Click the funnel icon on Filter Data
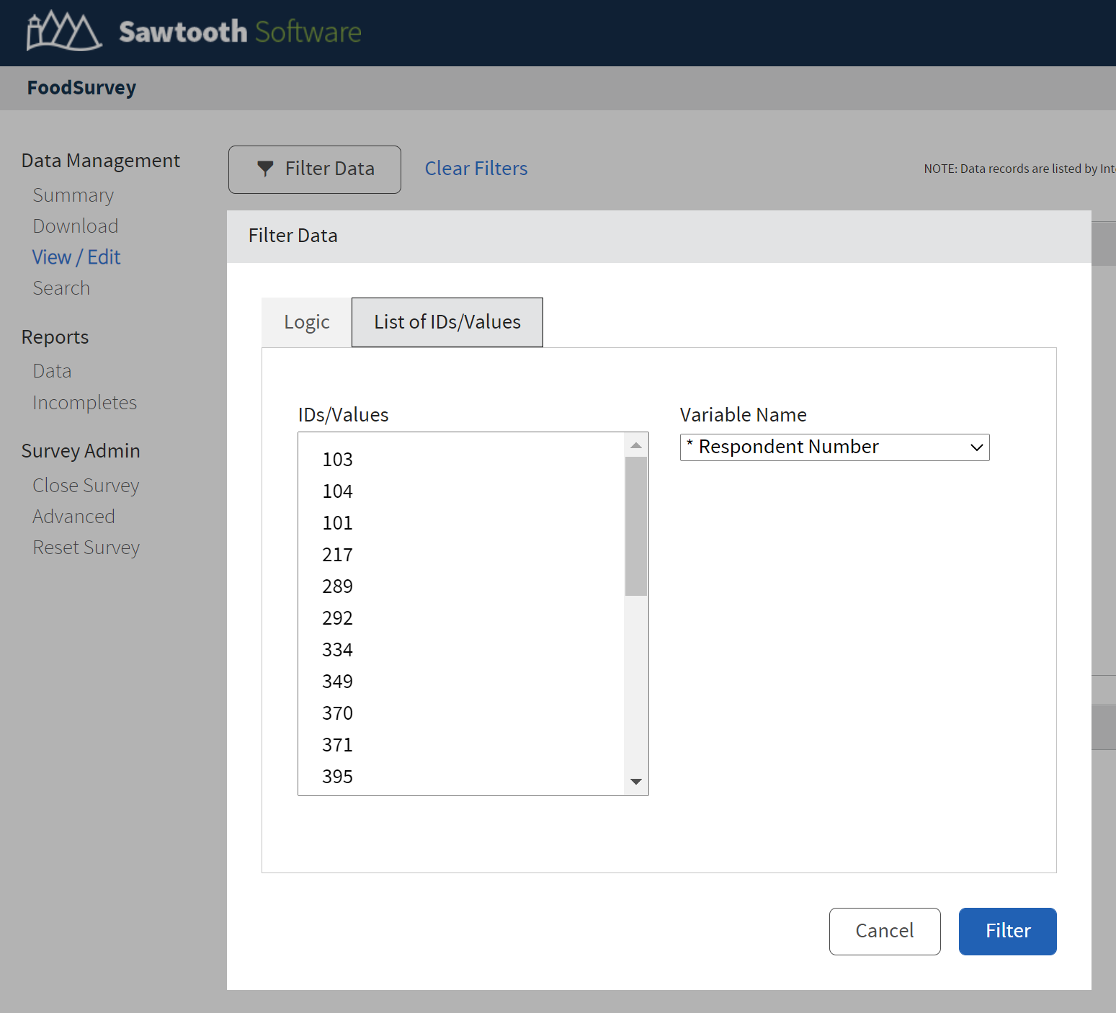 point(265,169)
